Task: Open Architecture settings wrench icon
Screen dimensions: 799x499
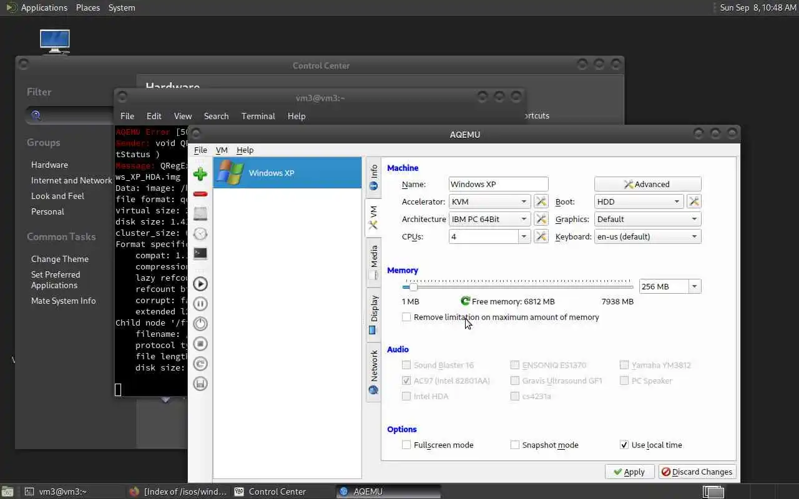Action: coord(541,219)
